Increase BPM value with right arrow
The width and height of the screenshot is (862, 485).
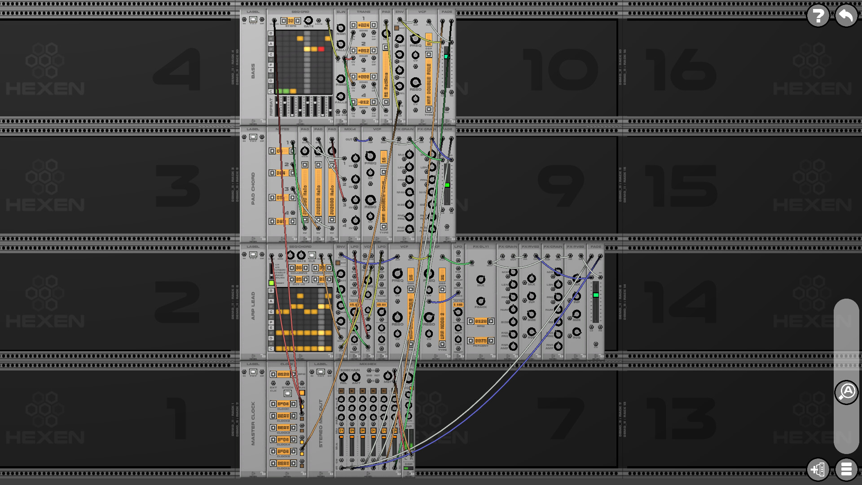tap(294, 374)
